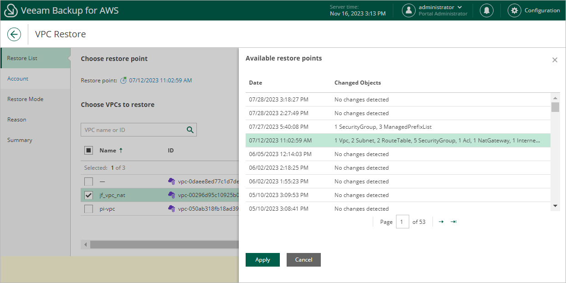Click the Cancel button
The height and width of the screenshot is (283, 566).
click(x=304, y=260)
